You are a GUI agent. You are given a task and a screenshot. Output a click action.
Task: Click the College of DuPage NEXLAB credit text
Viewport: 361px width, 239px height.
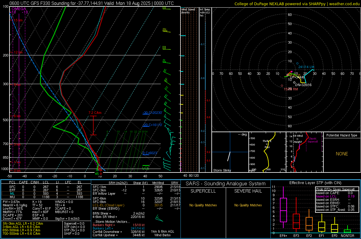[x=297, y=4]
